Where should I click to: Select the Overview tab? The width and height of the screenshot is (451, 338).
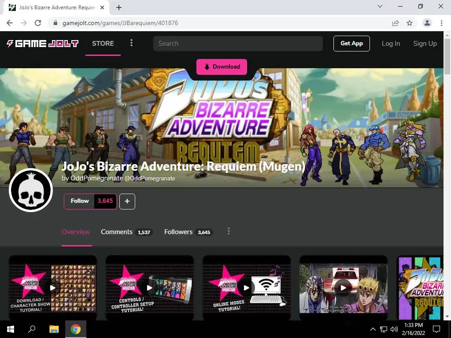(76, 232)
